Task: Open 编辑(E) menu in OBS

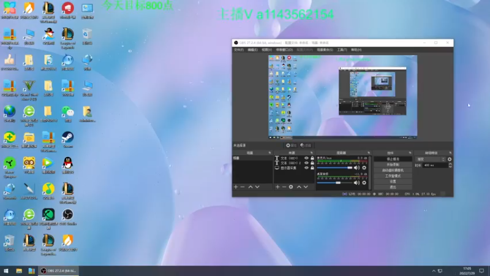Action: pos(252,50)
